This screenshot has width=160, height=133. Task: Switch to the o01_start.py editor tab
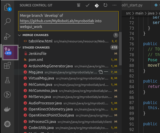click(132, 5)
